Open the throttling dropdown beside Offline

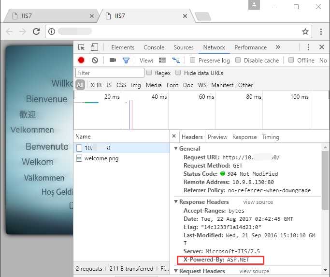[323, 61]
